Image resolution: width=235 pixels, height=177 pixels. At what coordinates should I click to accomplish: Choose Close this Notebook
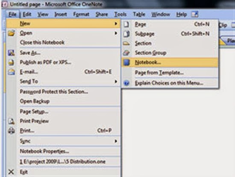coord(63,43)
